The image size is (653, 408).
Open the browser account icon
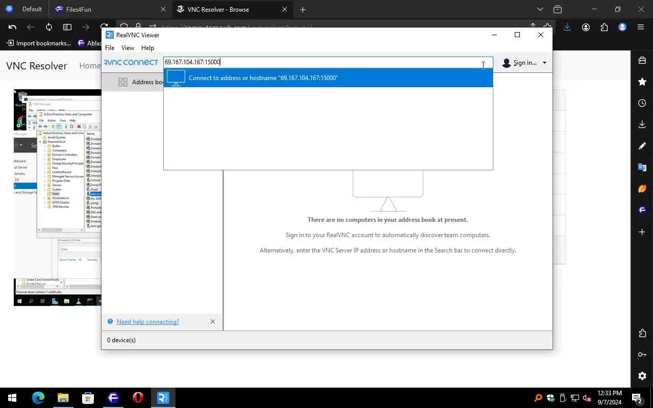(586, 27)
